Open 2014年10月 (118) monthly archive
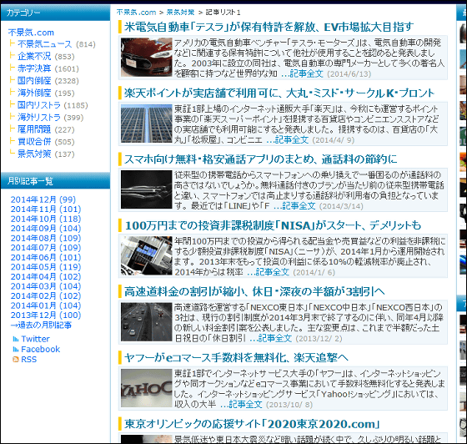 (46, 219)
